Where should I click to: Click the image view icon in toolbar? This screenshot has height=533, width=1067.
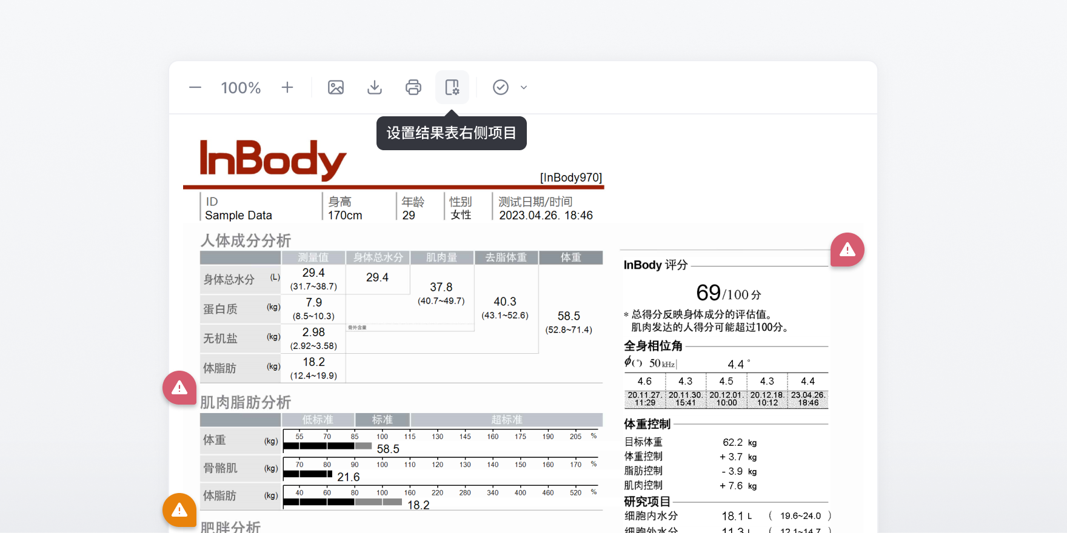click(x=336, y=87)
